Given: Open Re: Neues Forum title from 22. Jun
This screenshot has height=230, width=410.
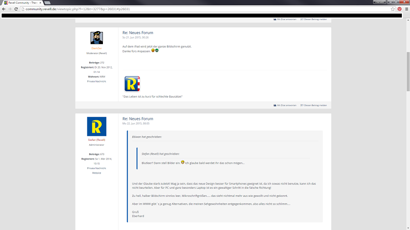Looking at the screenshot, I should [138, 119].
